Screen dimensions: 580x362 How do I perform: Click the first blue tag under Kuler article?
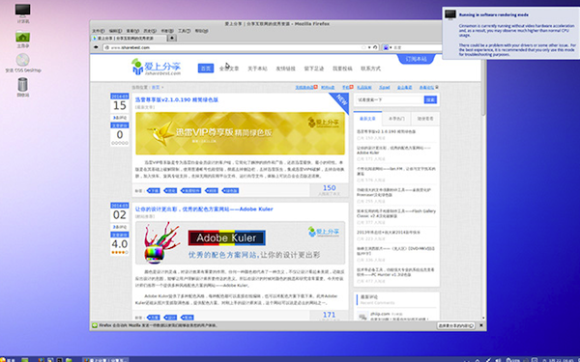(153, 318)
